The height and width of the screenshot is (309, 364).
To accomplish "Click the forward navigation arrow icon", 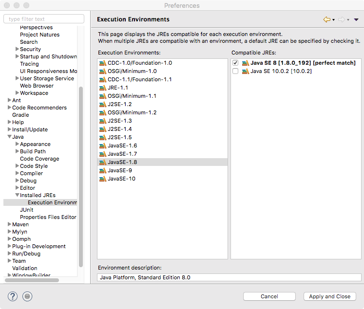I will tap(341, 19).
